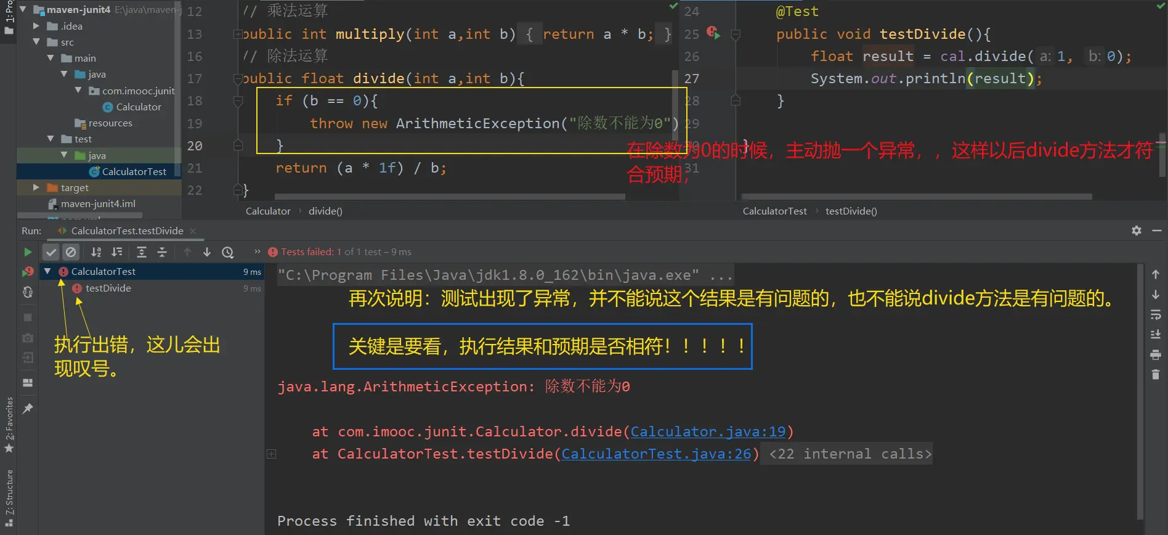Viewport: 1168px width, 535px height.
Task: Collapse all test results
Action: [x=162, y=252]
